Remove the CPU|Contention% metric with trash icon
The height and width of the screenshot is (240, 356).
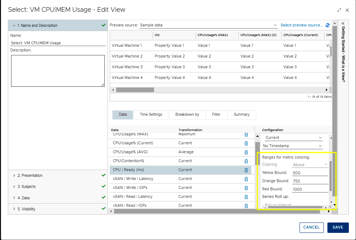point(246,161)
